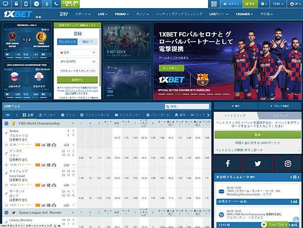
Task: Open ハンティングアンドフィッシング menu item
Action: tap(179, 14)
